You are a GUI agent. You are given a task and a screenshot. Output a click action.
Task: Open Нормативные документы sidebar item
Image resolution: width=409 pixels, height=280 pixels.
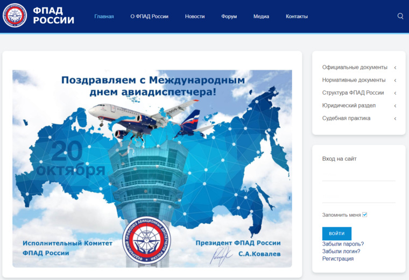[354, 80]
